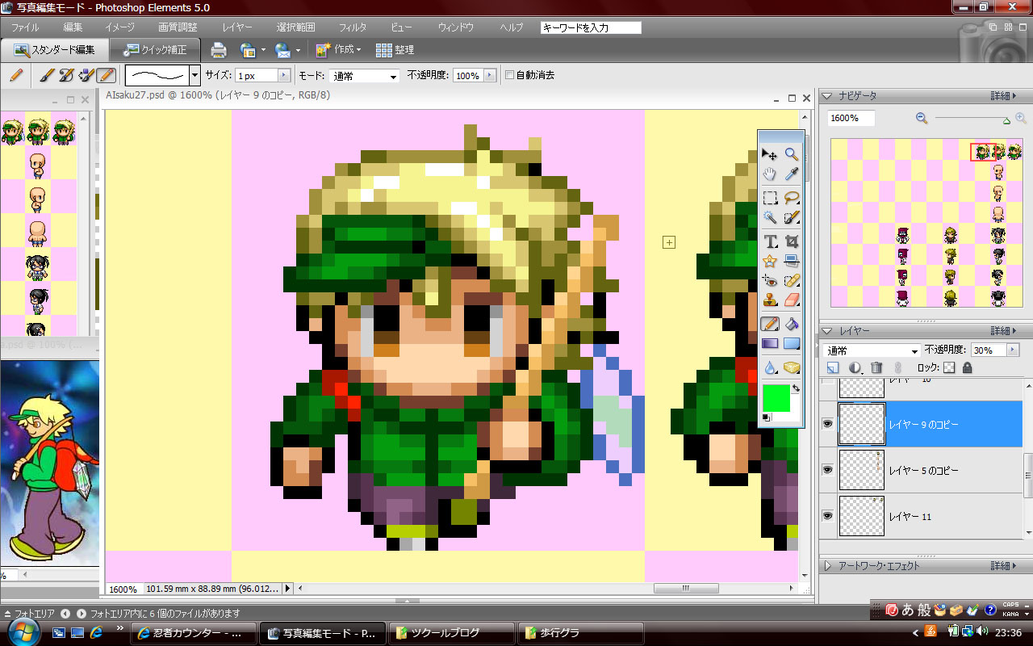This screenshot has height=646, width=1033.
Task: Select the Clone Stamp tool
Action: coord(770,300)
